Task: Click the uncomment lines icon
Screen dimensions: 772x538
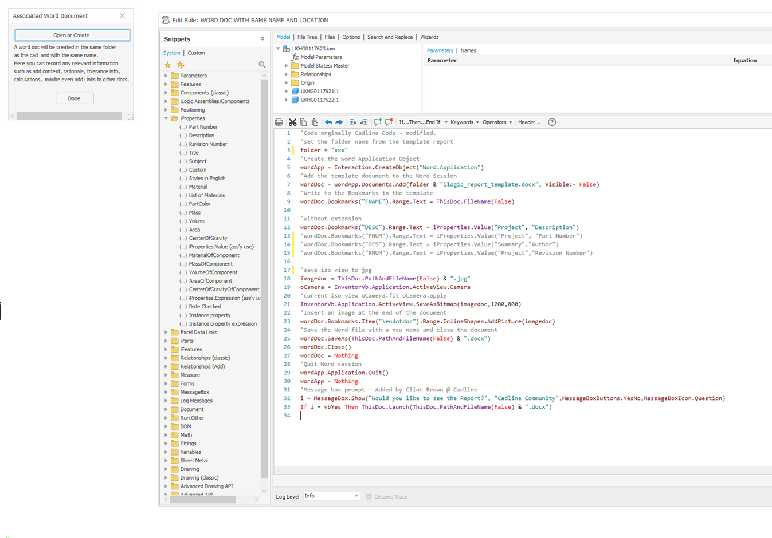Action: [x=389, y=122]
